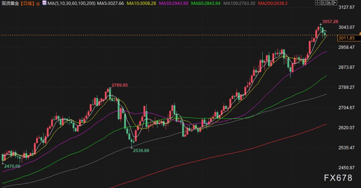
Task: Click the play-forward chart icon
Action: (328, 3)
